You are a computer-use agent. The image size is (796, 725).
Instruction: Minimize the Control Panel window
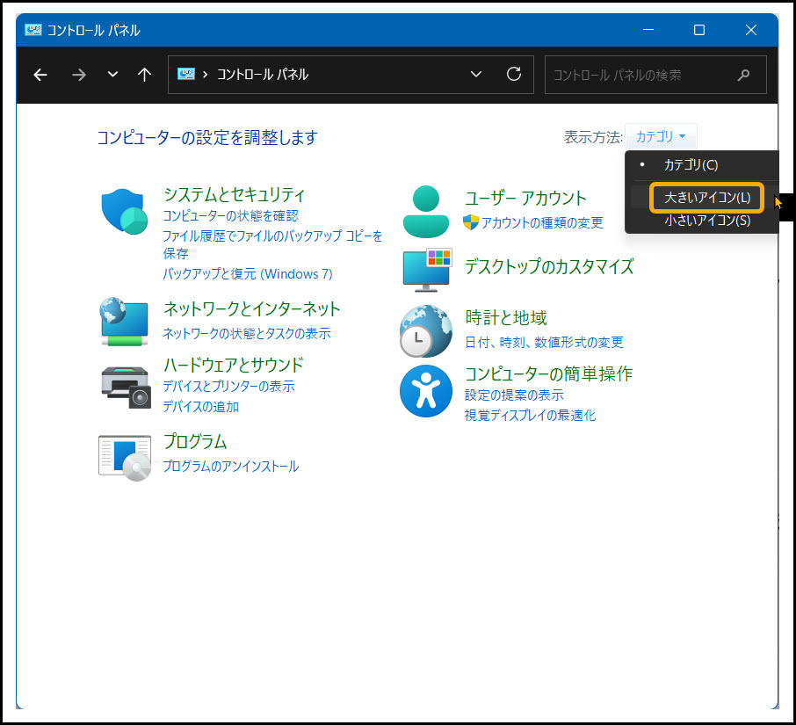(x=648, y=30)
